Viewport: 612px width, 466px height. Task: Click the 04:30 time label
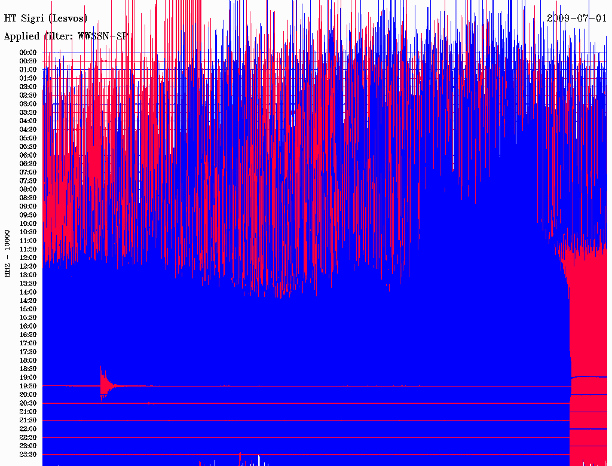(x=28, y=130)
